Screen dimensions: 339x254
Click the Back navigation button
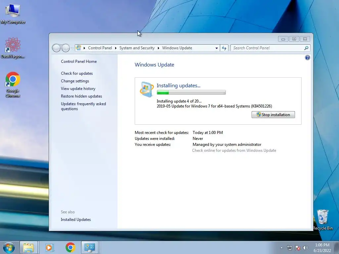tap(56, 48)
